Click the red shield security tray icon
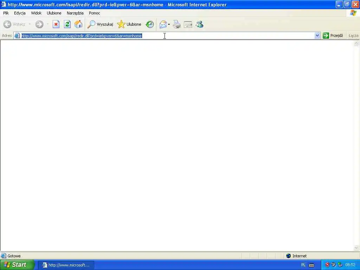The height and width of the screenshot is (270, 360). [x=327, y=265]
